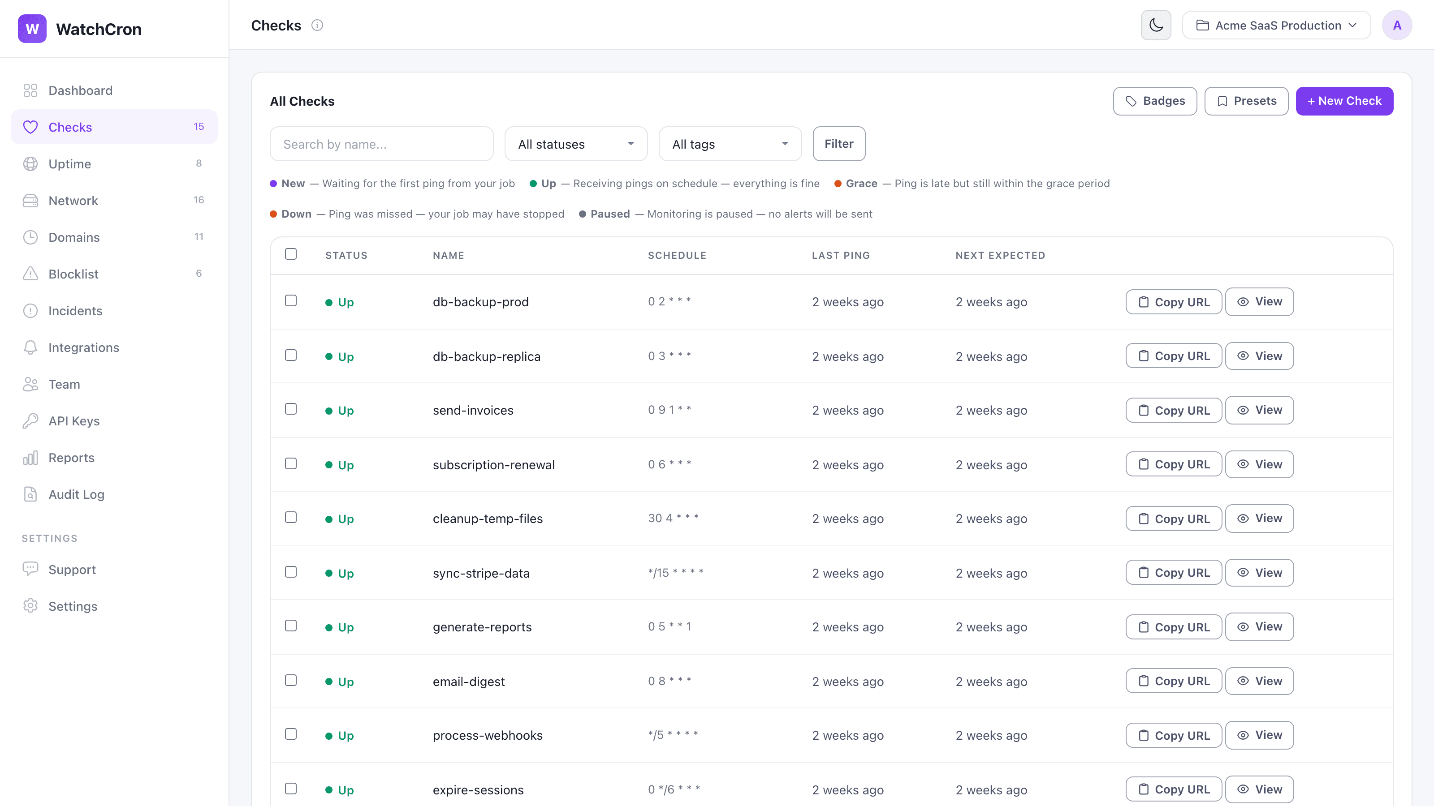
Task: Click the globe icon next to Uptime
Action: coord(30,164)
